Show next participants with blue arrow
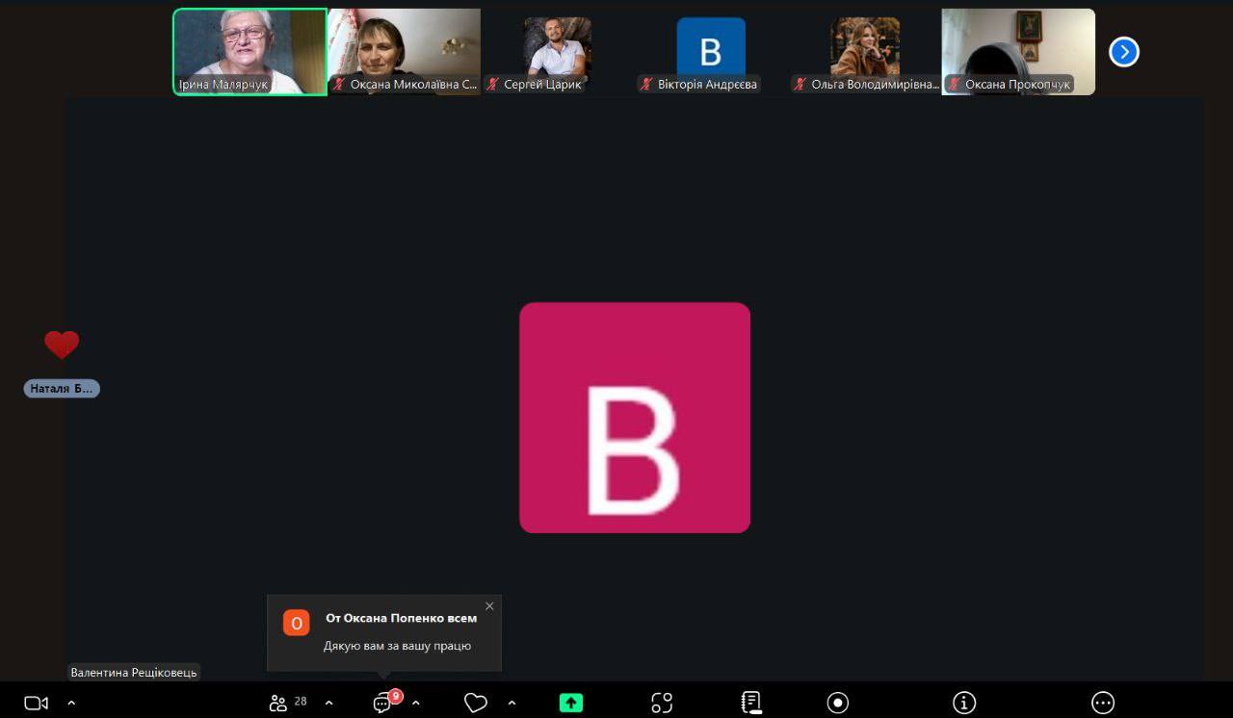 [1123, 52]
